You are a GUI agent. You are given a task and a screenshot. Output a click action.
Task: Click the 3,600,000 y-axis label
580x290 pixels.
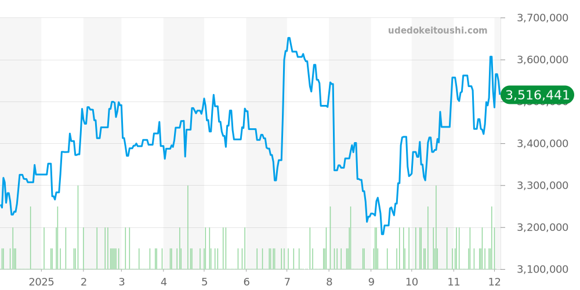click(542, 60)
